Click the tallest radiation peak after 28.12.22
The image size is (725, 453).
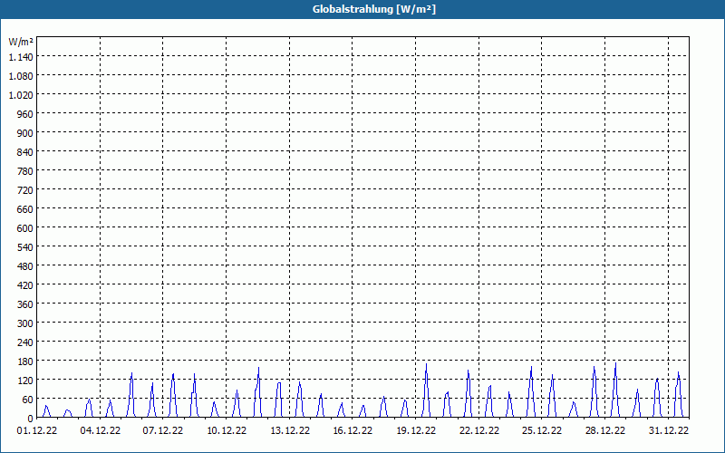pos(615,390)
